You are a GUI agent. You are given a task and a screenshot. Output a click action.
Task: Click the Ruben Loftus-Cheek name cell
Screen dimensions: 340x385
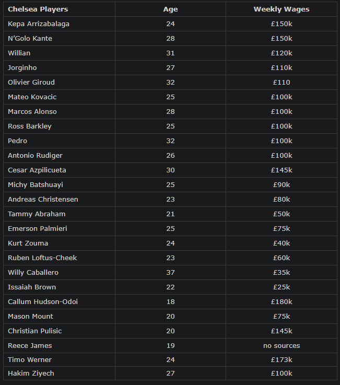pos(42,258)
